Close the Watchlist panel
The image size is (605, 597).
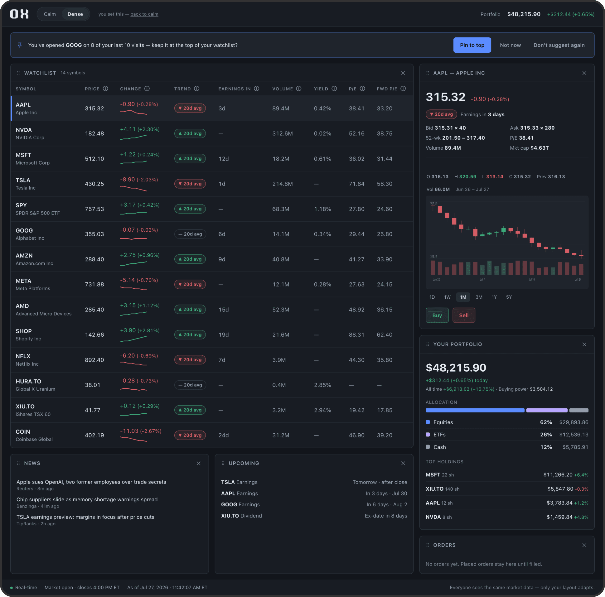pyautogui.click(x=403, y=73)
